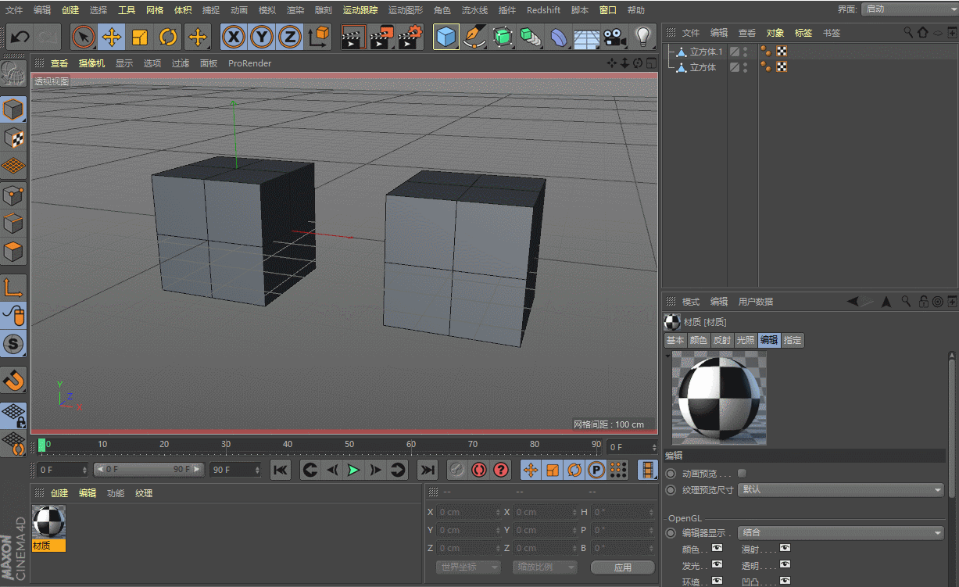
Task: Add a cube primitive from toolbar
Action: 446,37
